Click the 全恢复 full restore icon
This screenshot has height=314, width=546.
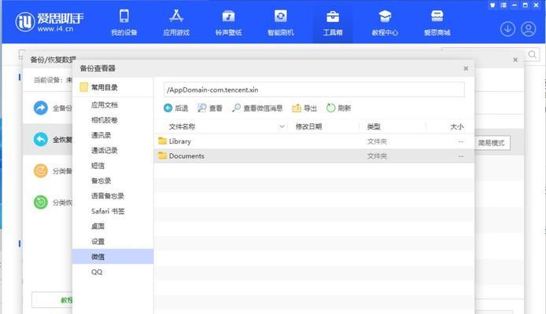41,140
